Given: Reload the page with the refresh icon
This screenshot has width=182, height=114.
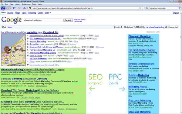Looking at the screenshot, I should (14, 8).
